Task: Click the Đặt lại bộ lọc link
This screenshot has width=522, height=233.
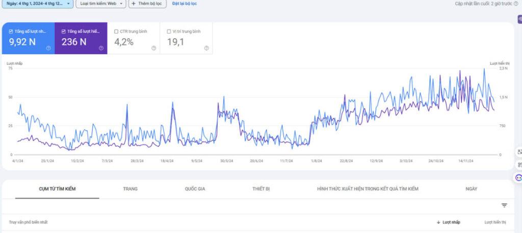Action: pyautogui.click(x=184, y=4)
